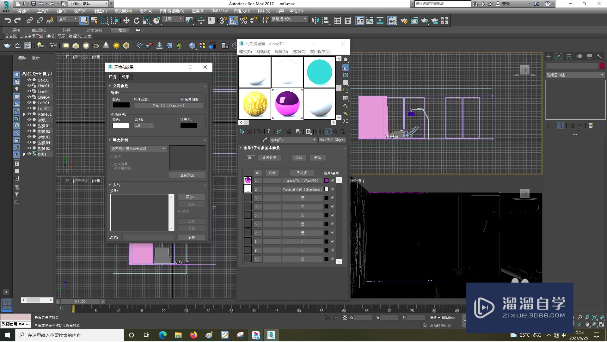The width and height of the screenshot is (607, 342).
Task: Toggle Material Editor sample backlight icon
Action: (x=346, y=67)
